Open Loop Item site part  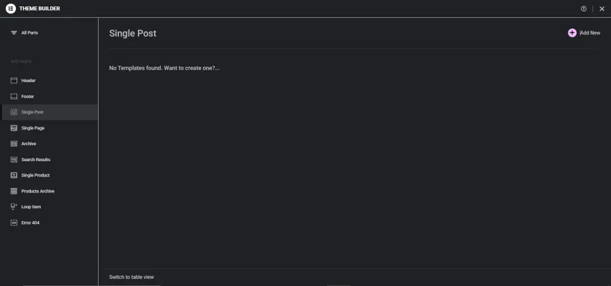(31, 207)
